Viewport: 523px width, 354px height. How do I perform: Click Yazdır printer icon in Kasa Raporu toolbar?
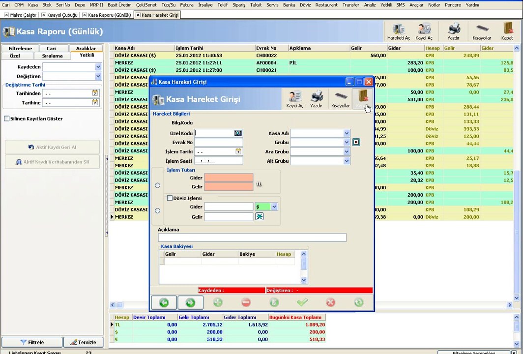coord(454,31)
